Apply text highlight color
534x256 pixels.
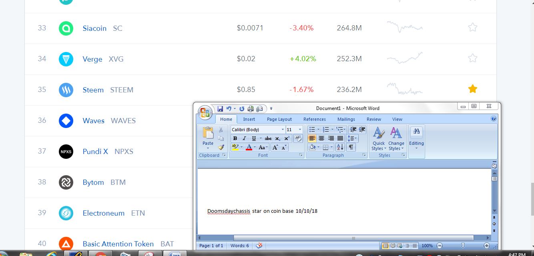coord(235,147)
